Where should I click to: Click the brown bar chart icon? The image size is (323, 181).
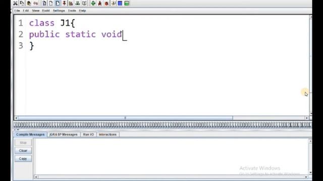(x=71, y=3)
